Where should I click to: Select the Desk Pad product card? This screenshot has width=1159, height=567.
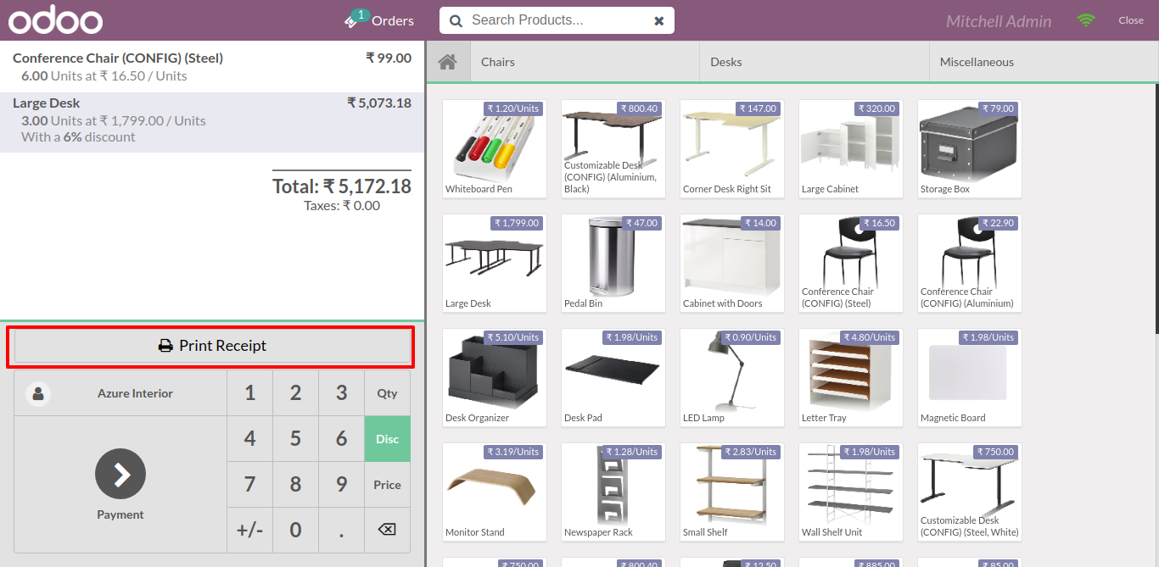point(613,378)
